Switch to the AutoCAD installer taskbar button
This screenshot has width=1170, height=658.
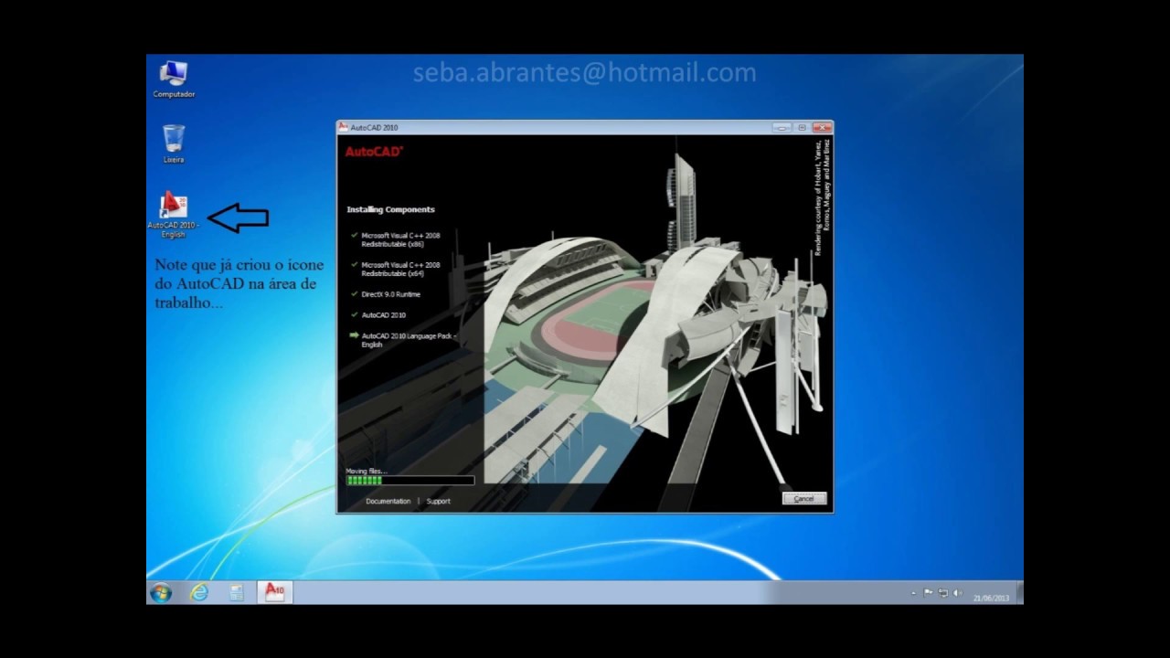click(x=274, y=592)
